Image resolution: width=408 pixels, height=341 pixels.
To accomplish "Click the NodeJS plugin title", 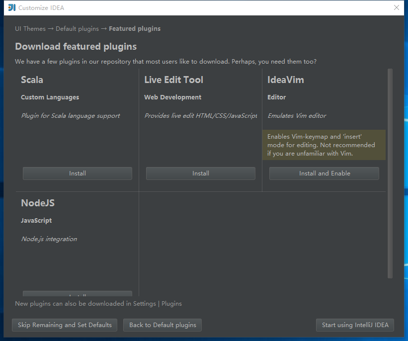I will coord(38,203).
